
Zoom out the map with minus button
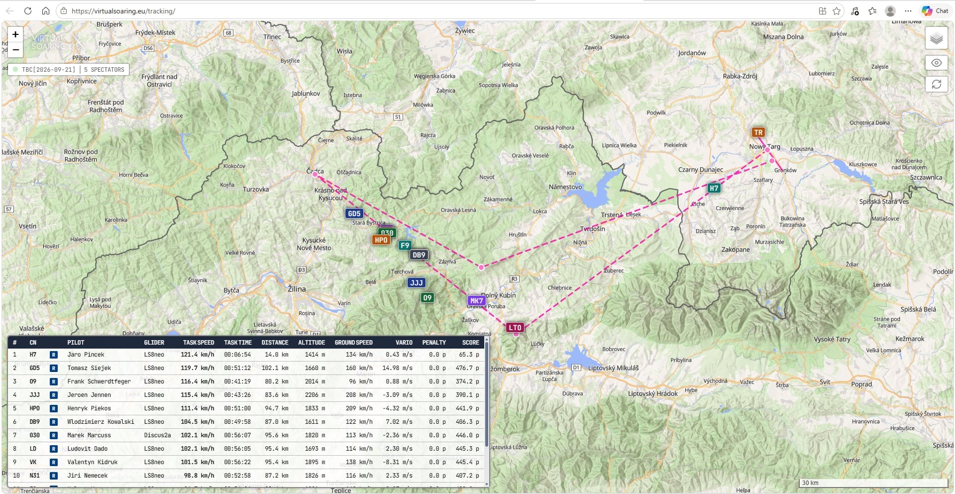[15, 49]
